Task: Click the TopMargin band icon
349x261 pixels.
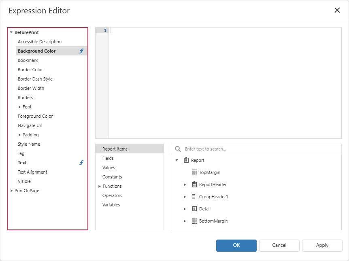Action: coord(194,172)
